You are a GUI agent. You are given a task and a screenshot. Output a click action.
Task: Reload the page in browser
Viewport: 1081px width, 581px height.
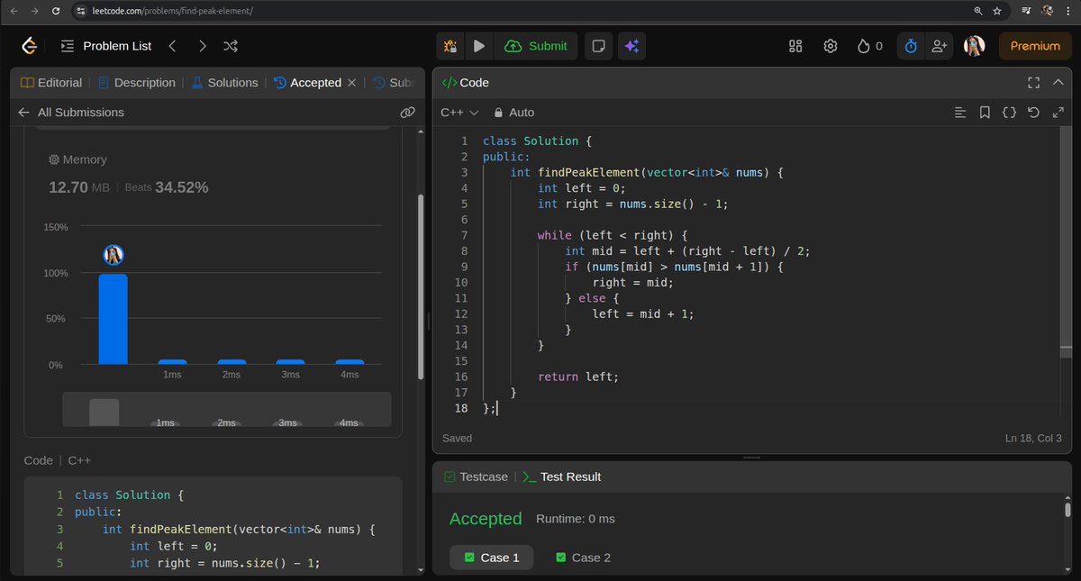(56, 11)
